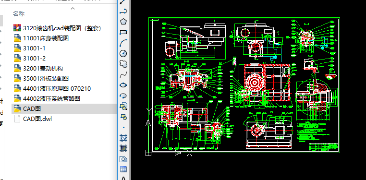Select the Hatch pattern tool
The width and height of the screenshot is (366, 180).
(x=123, y=138)
